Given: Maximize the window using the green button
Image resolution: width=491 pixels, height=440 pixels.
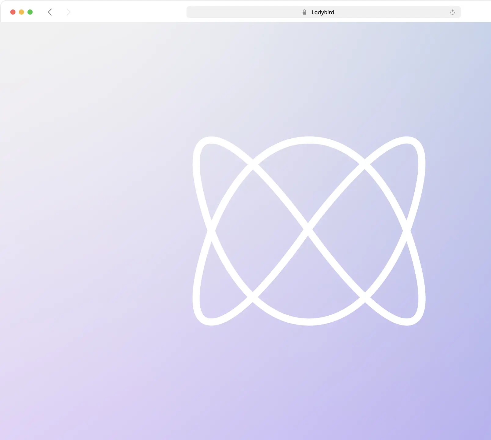Looking at the screenshot, I should [30, 12].
